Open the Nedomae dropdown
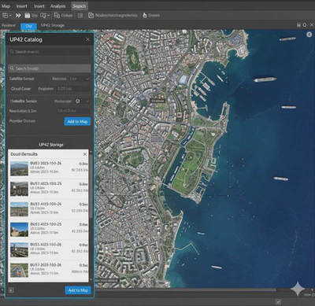Screen dimensions: 315x306 [x=80, y=79]
